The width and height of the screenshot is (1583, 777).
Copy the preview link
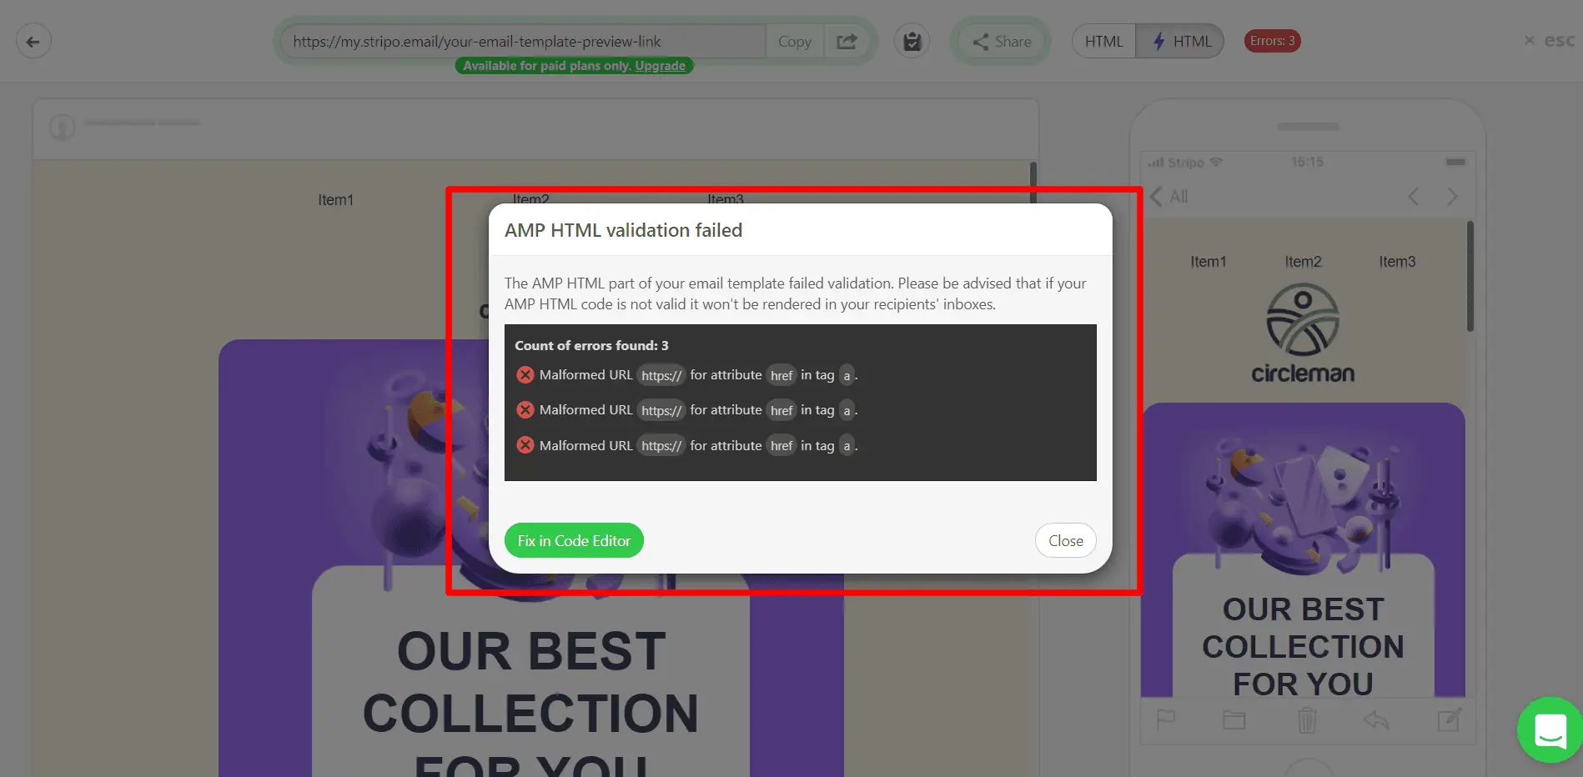[794, 41]
